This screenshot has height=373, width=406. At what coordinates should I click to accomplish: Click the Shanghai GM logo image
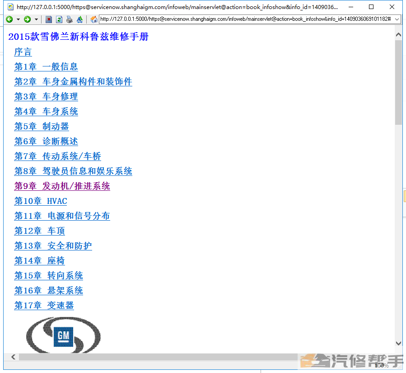(x=63, y=335)
